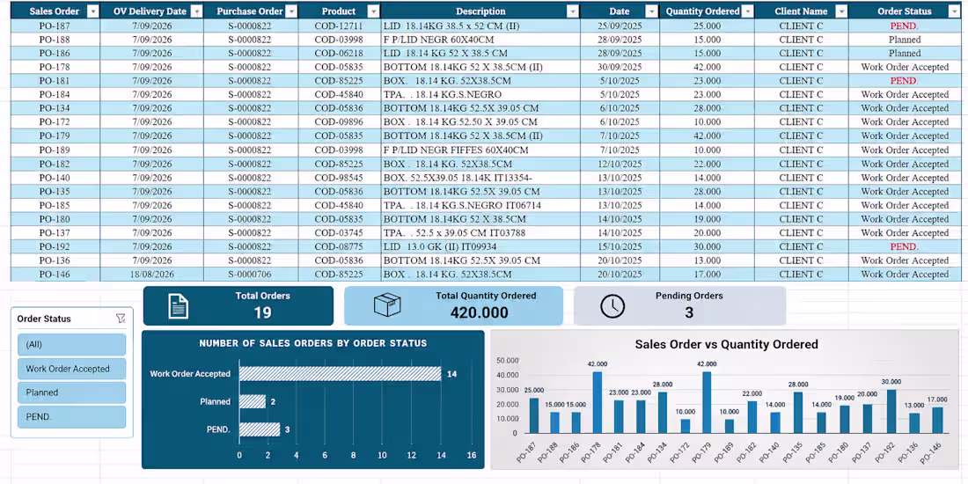Click product code COD-12711
The width and height of the screenshot is (968, 484).
click(338, 26)
